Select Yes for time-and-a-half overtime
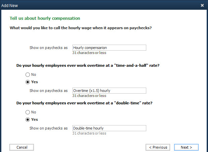 tap(28, 82)
